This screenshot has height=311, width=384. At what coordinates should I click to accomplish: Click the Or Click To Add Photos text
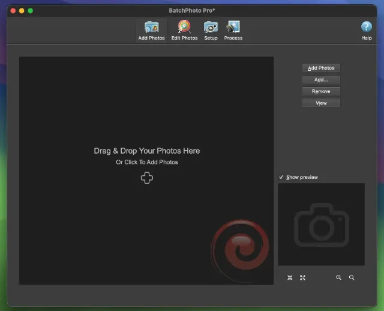pyautogui.click(x=147, y=162)
